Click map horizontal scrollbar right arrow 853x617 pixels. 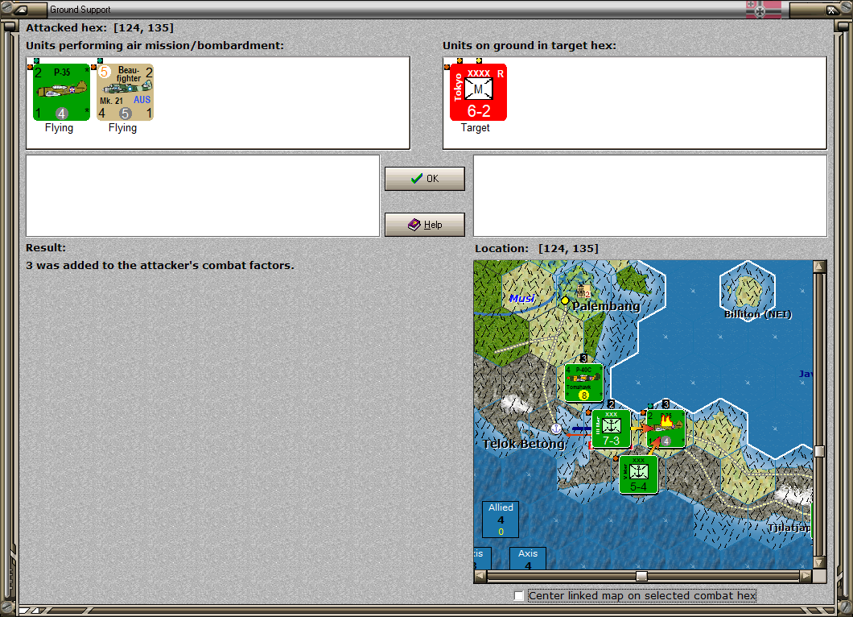(806, 576)
